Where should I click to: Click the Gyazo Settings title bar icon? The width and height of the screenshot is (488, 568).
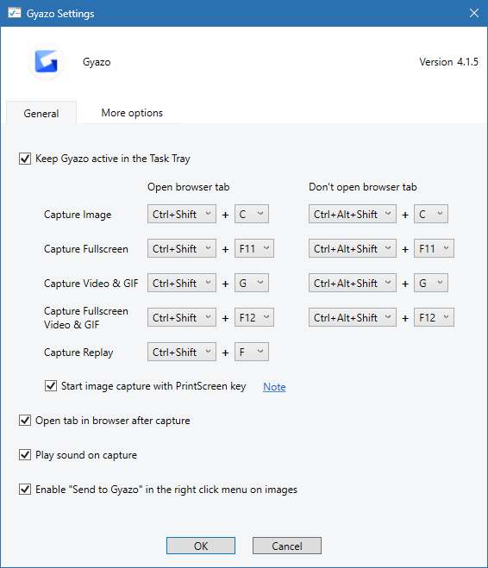[15, 14]
